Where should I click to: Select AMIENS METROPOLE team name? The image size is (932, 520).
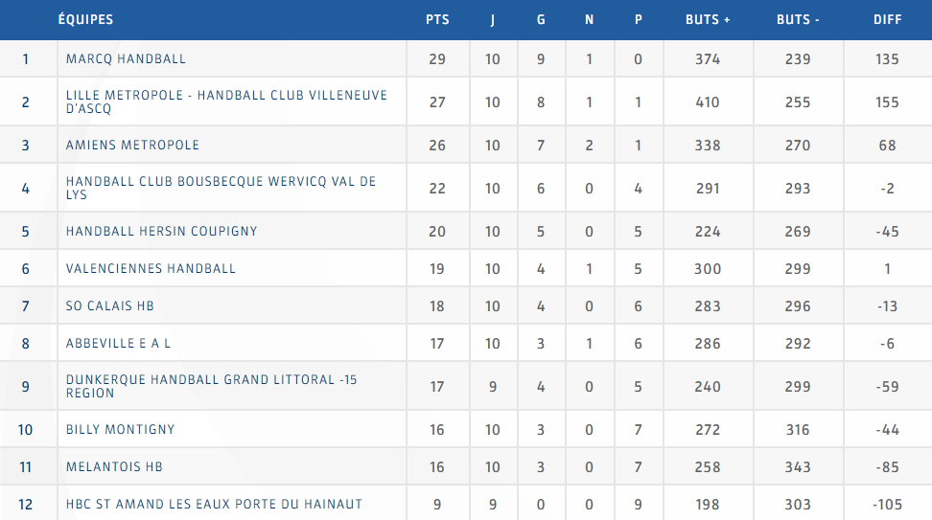(x=132, y=145)
